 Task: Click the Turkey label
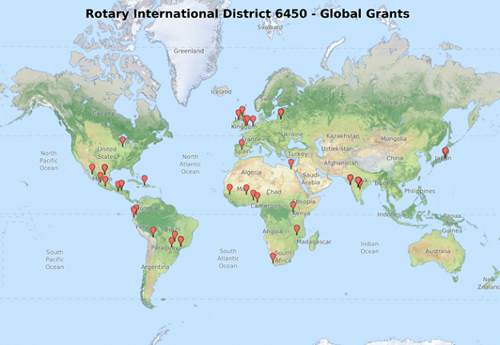tap(297, 153)
